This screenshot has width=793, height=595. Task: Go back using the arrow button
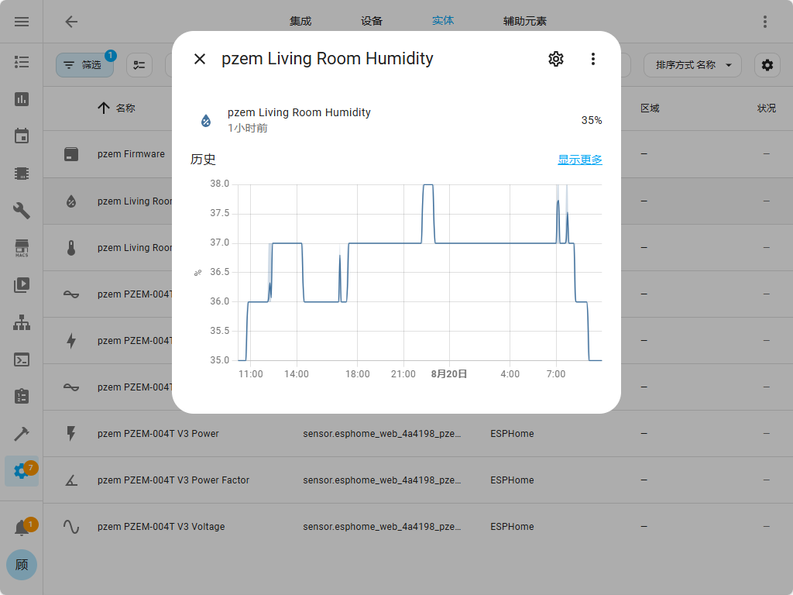[71, 22]
